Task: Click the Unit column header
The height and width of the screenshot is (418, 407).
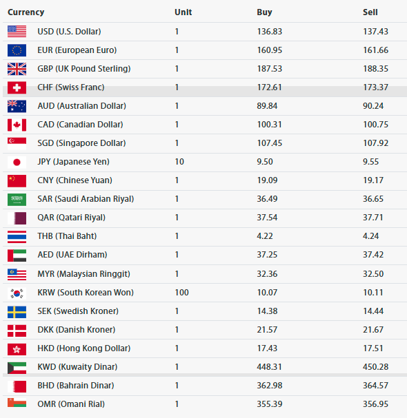Action: [x=183, y=12]
